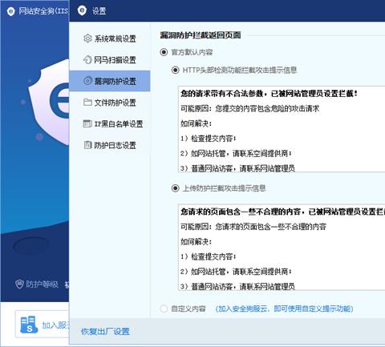Select the 官方默认内容 radio button
This screenshot has width=385, height=347.
(164, 52)
